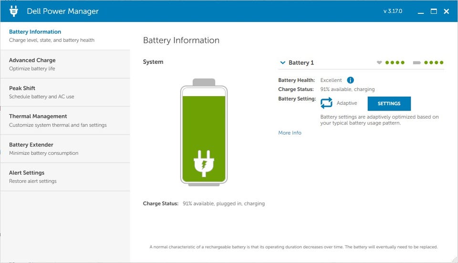Click the Battery Health info icon
This screenshot has width=458, height=263.
click(350, 80)
